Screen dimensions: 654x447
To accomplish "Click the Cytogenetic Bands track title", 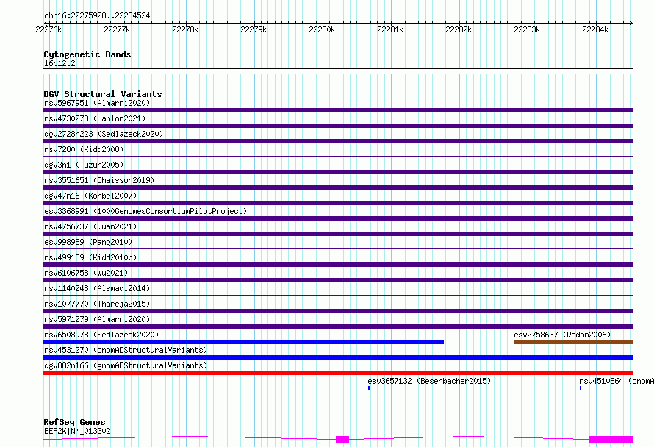I will 87,54.
